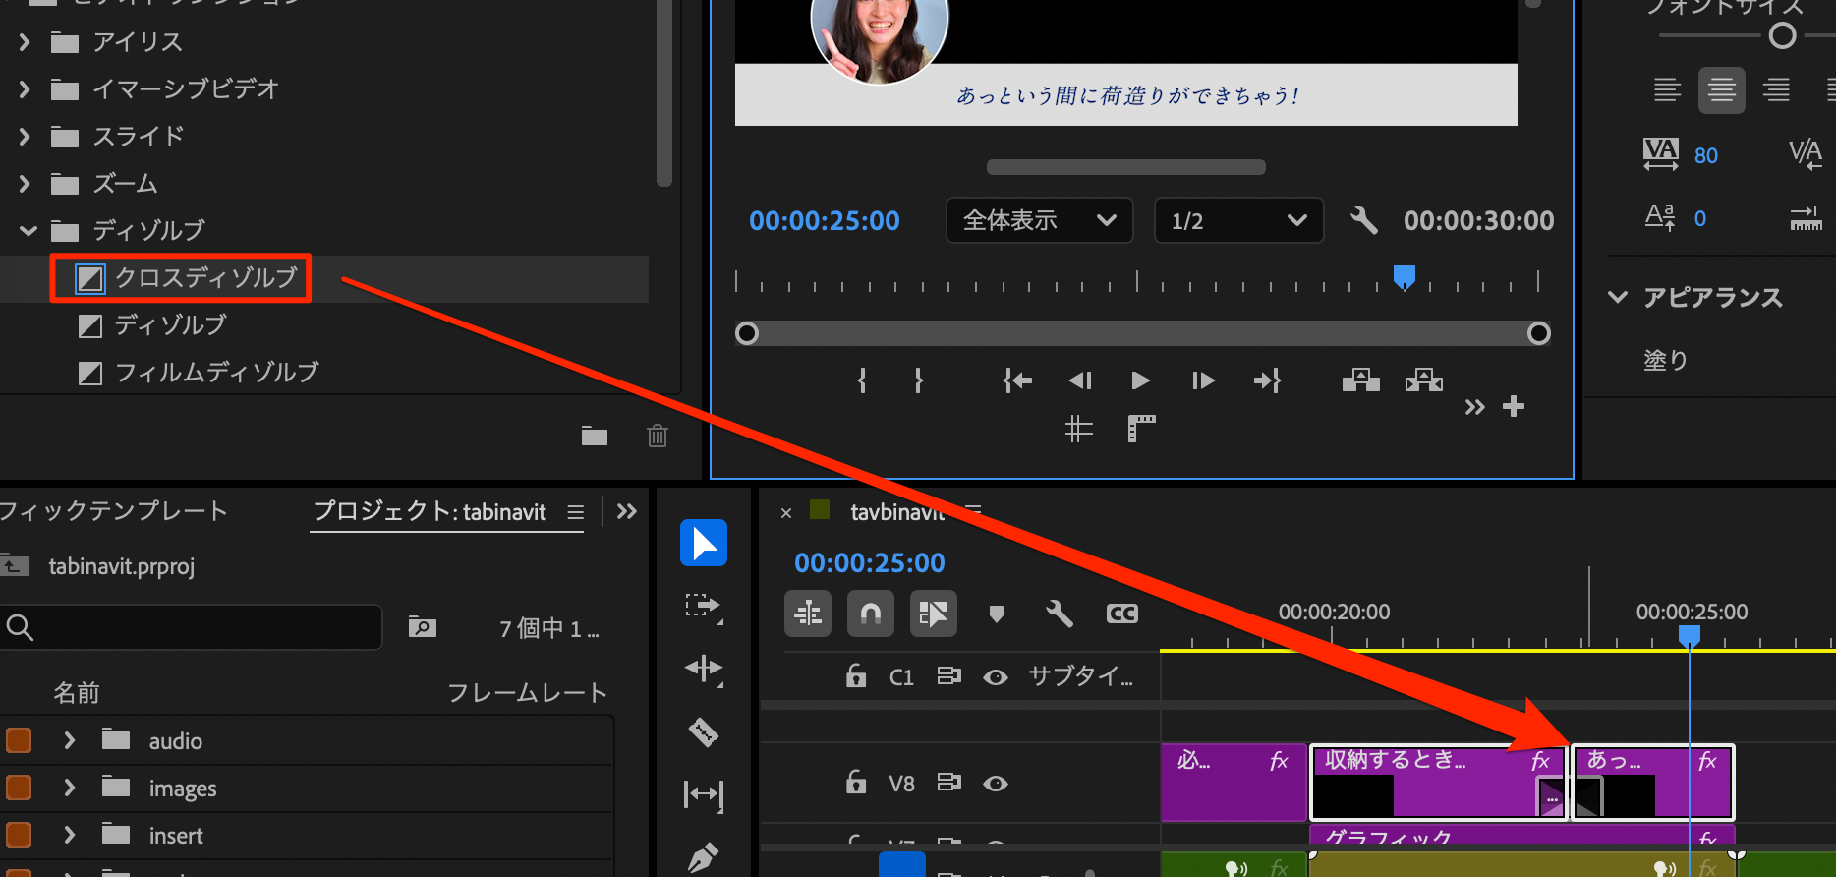Click the Play button in Program Monitor

click(x=1140, y=380)
